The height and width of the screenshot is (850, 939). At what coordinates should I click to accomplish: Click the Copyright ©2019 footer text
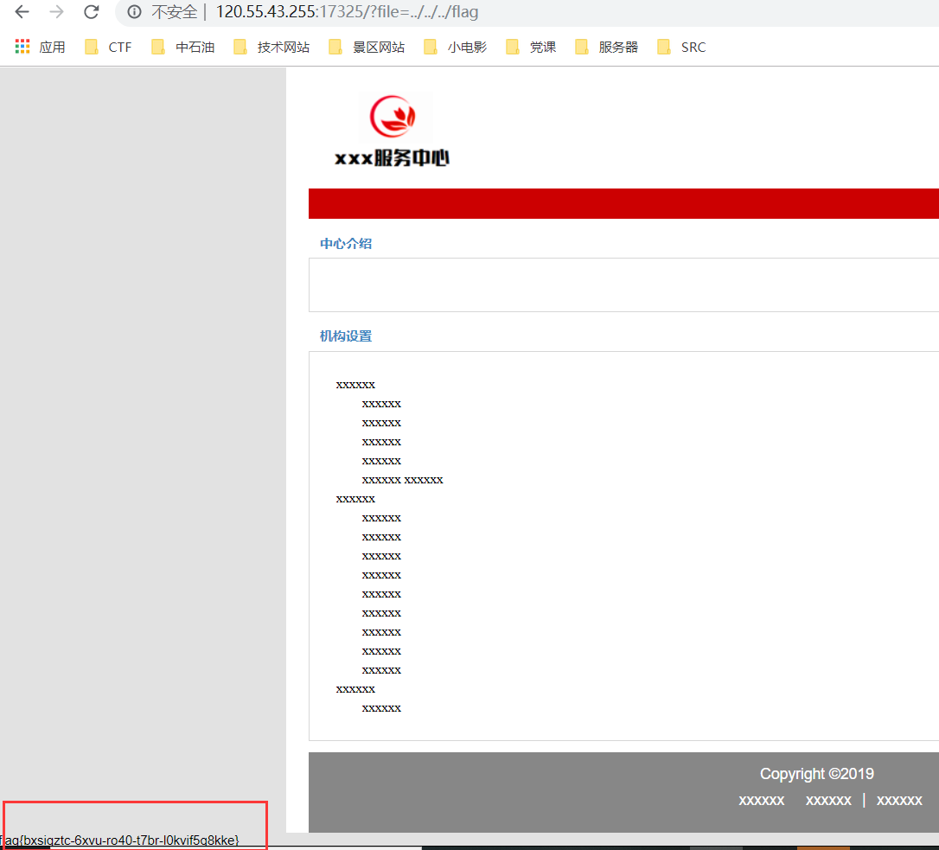816,774
